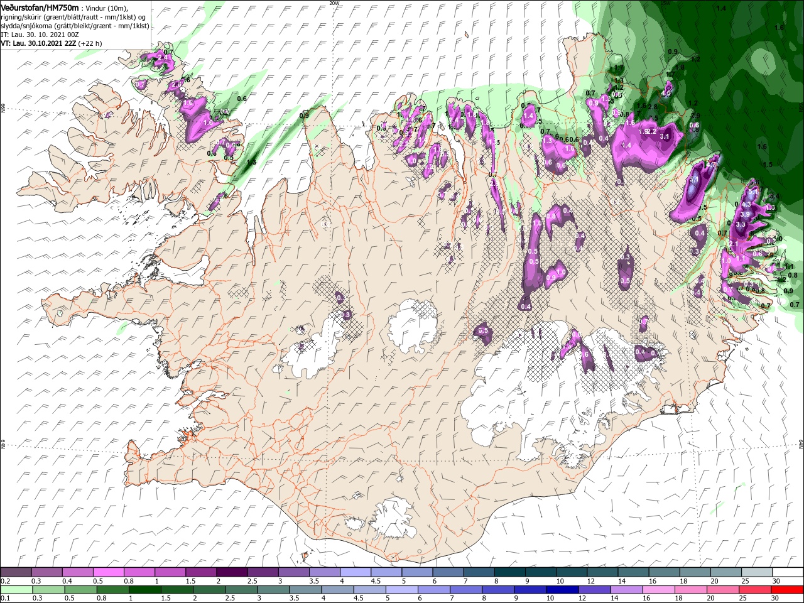Pick upper legend swatch between 0.5 and 0.8
This screenshot has width=804, height=603.
coord(108,572)
